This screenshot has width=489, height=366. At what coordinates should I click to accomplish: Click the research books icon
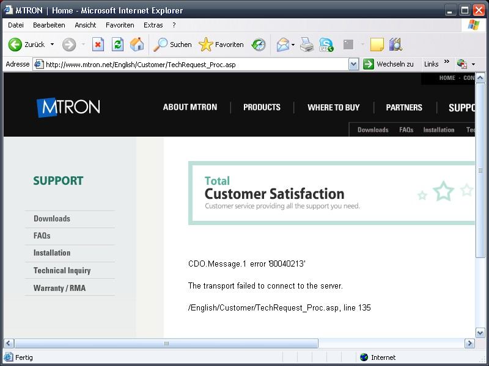(x=395, y=45)
